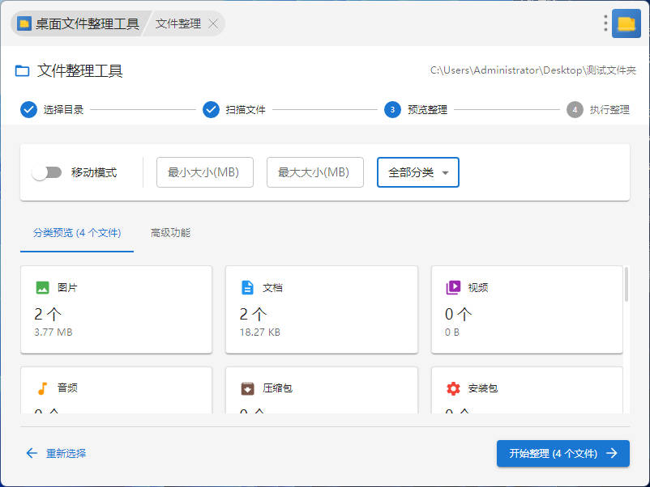Viewport: 650px width, 487px height.
Task: Click the category list vertical scrollbar
Action: point(626,285)
